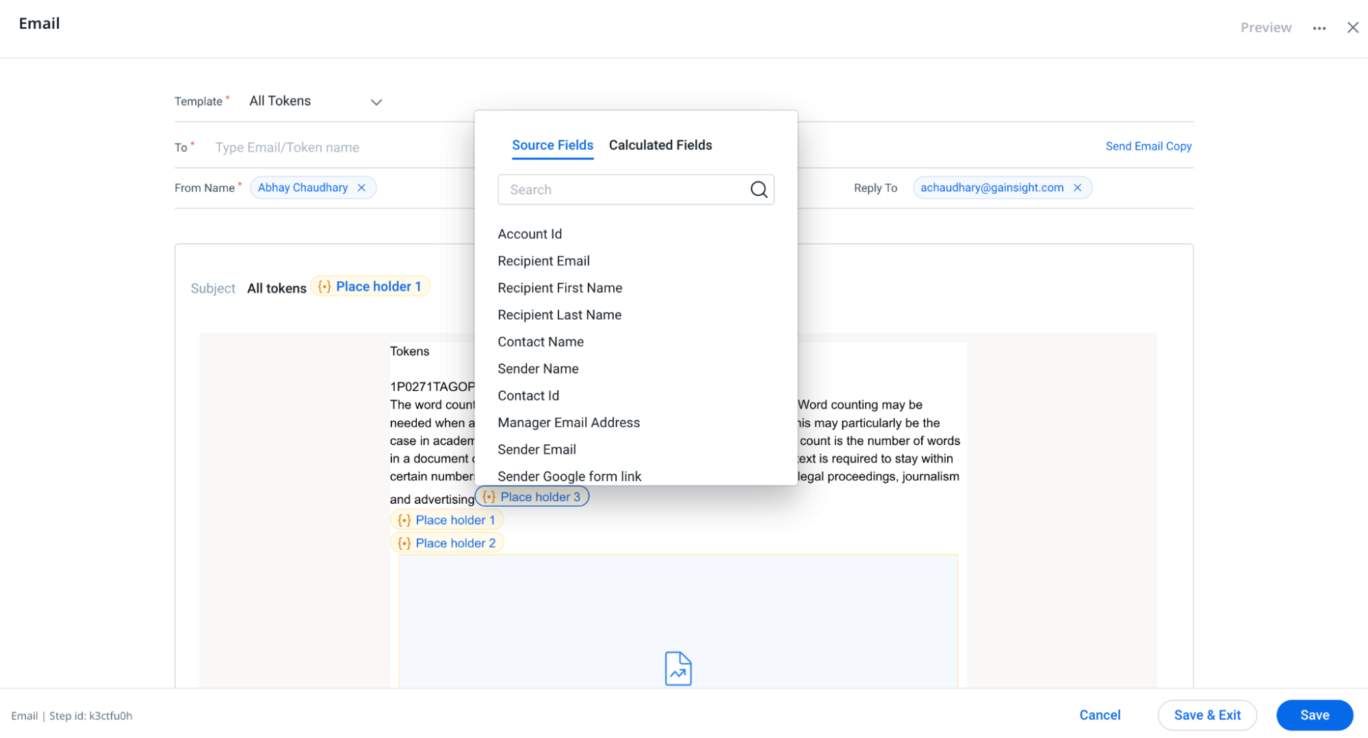Click the Place holder 3 token in body
This screenshot has width=1368, height=738.
532,497
